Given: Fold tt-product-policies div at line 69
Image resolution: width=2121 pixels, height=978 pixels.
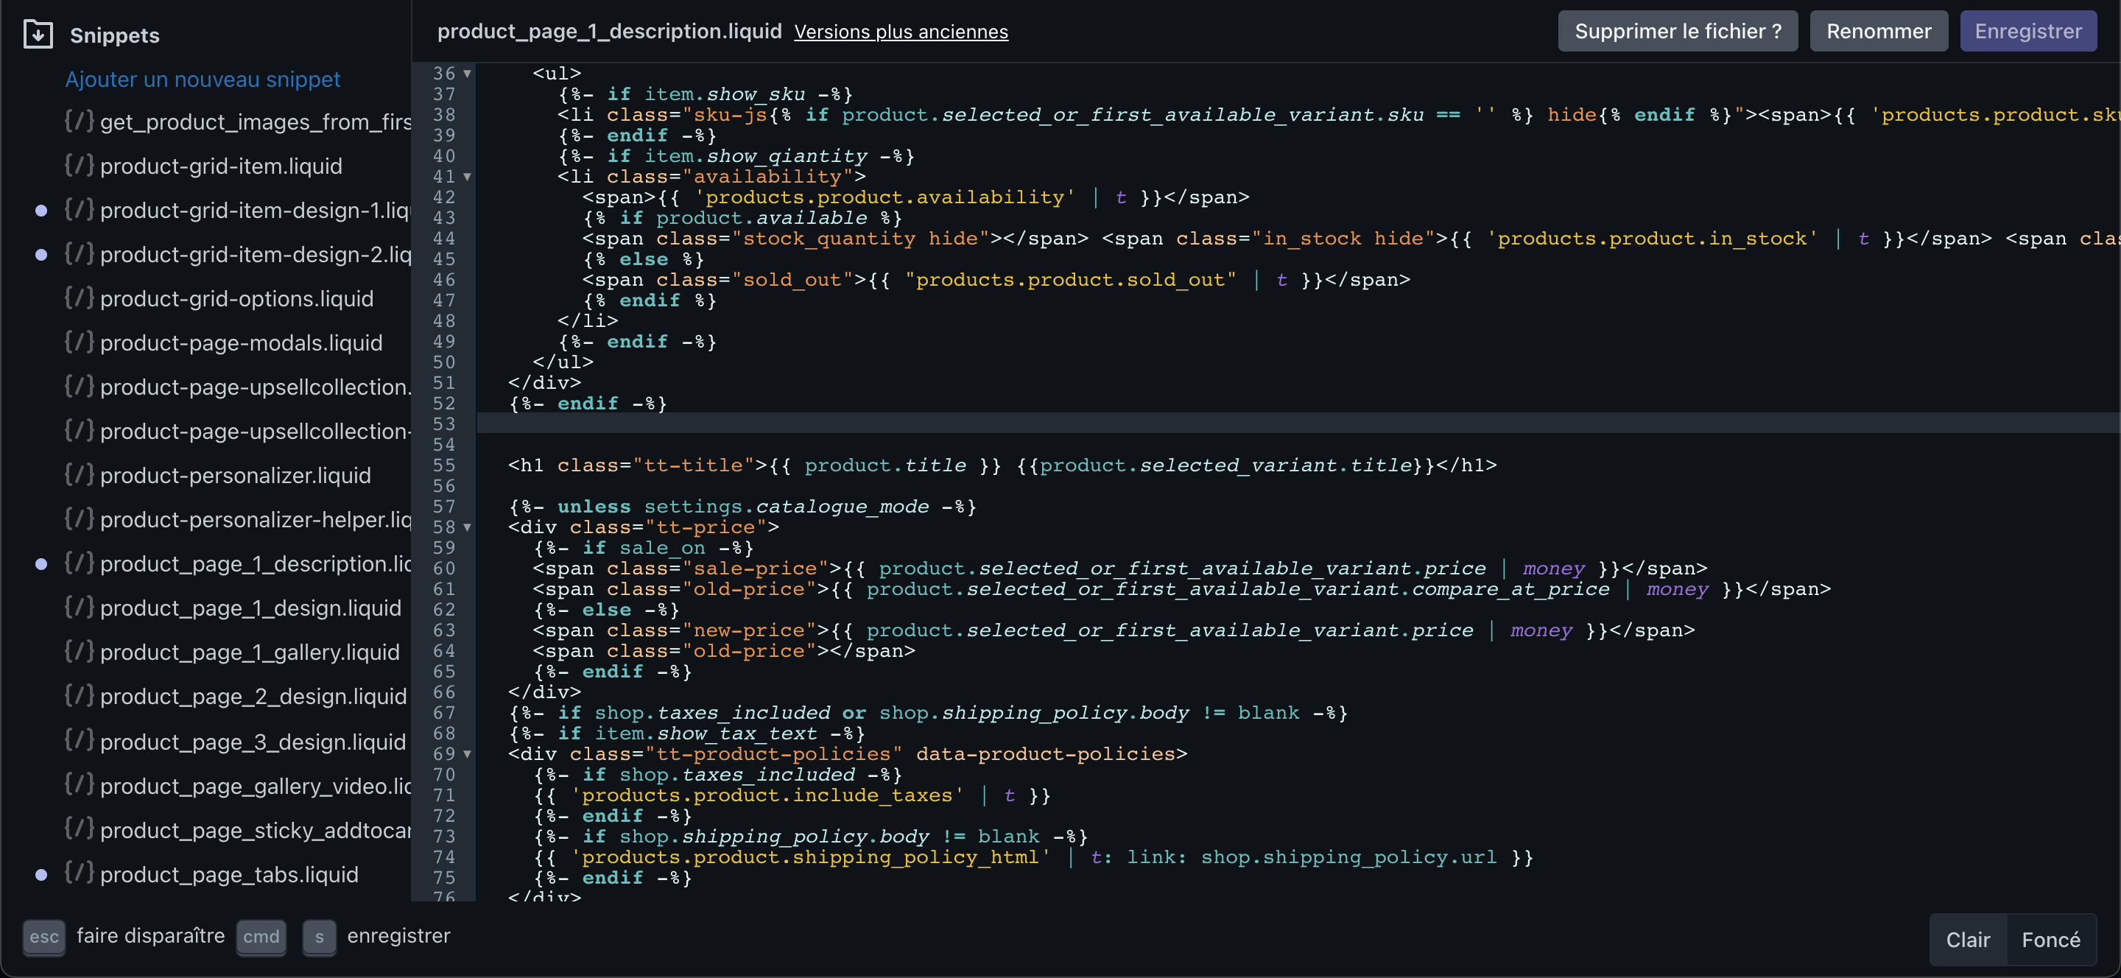Looking at the screenshot, I should click(467, 754).
